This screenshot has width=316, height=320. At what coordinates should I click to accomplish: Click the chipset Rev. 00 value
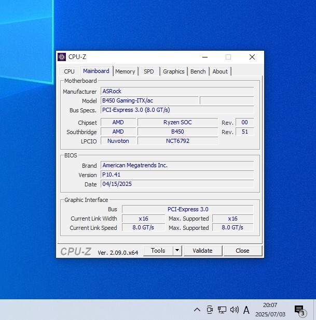[x=244, y=122]
